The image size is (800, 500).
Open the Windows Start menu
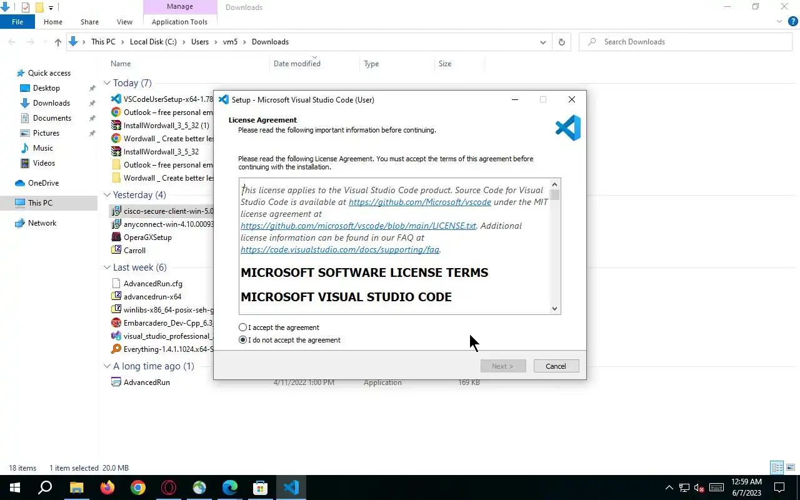point(15,487)
